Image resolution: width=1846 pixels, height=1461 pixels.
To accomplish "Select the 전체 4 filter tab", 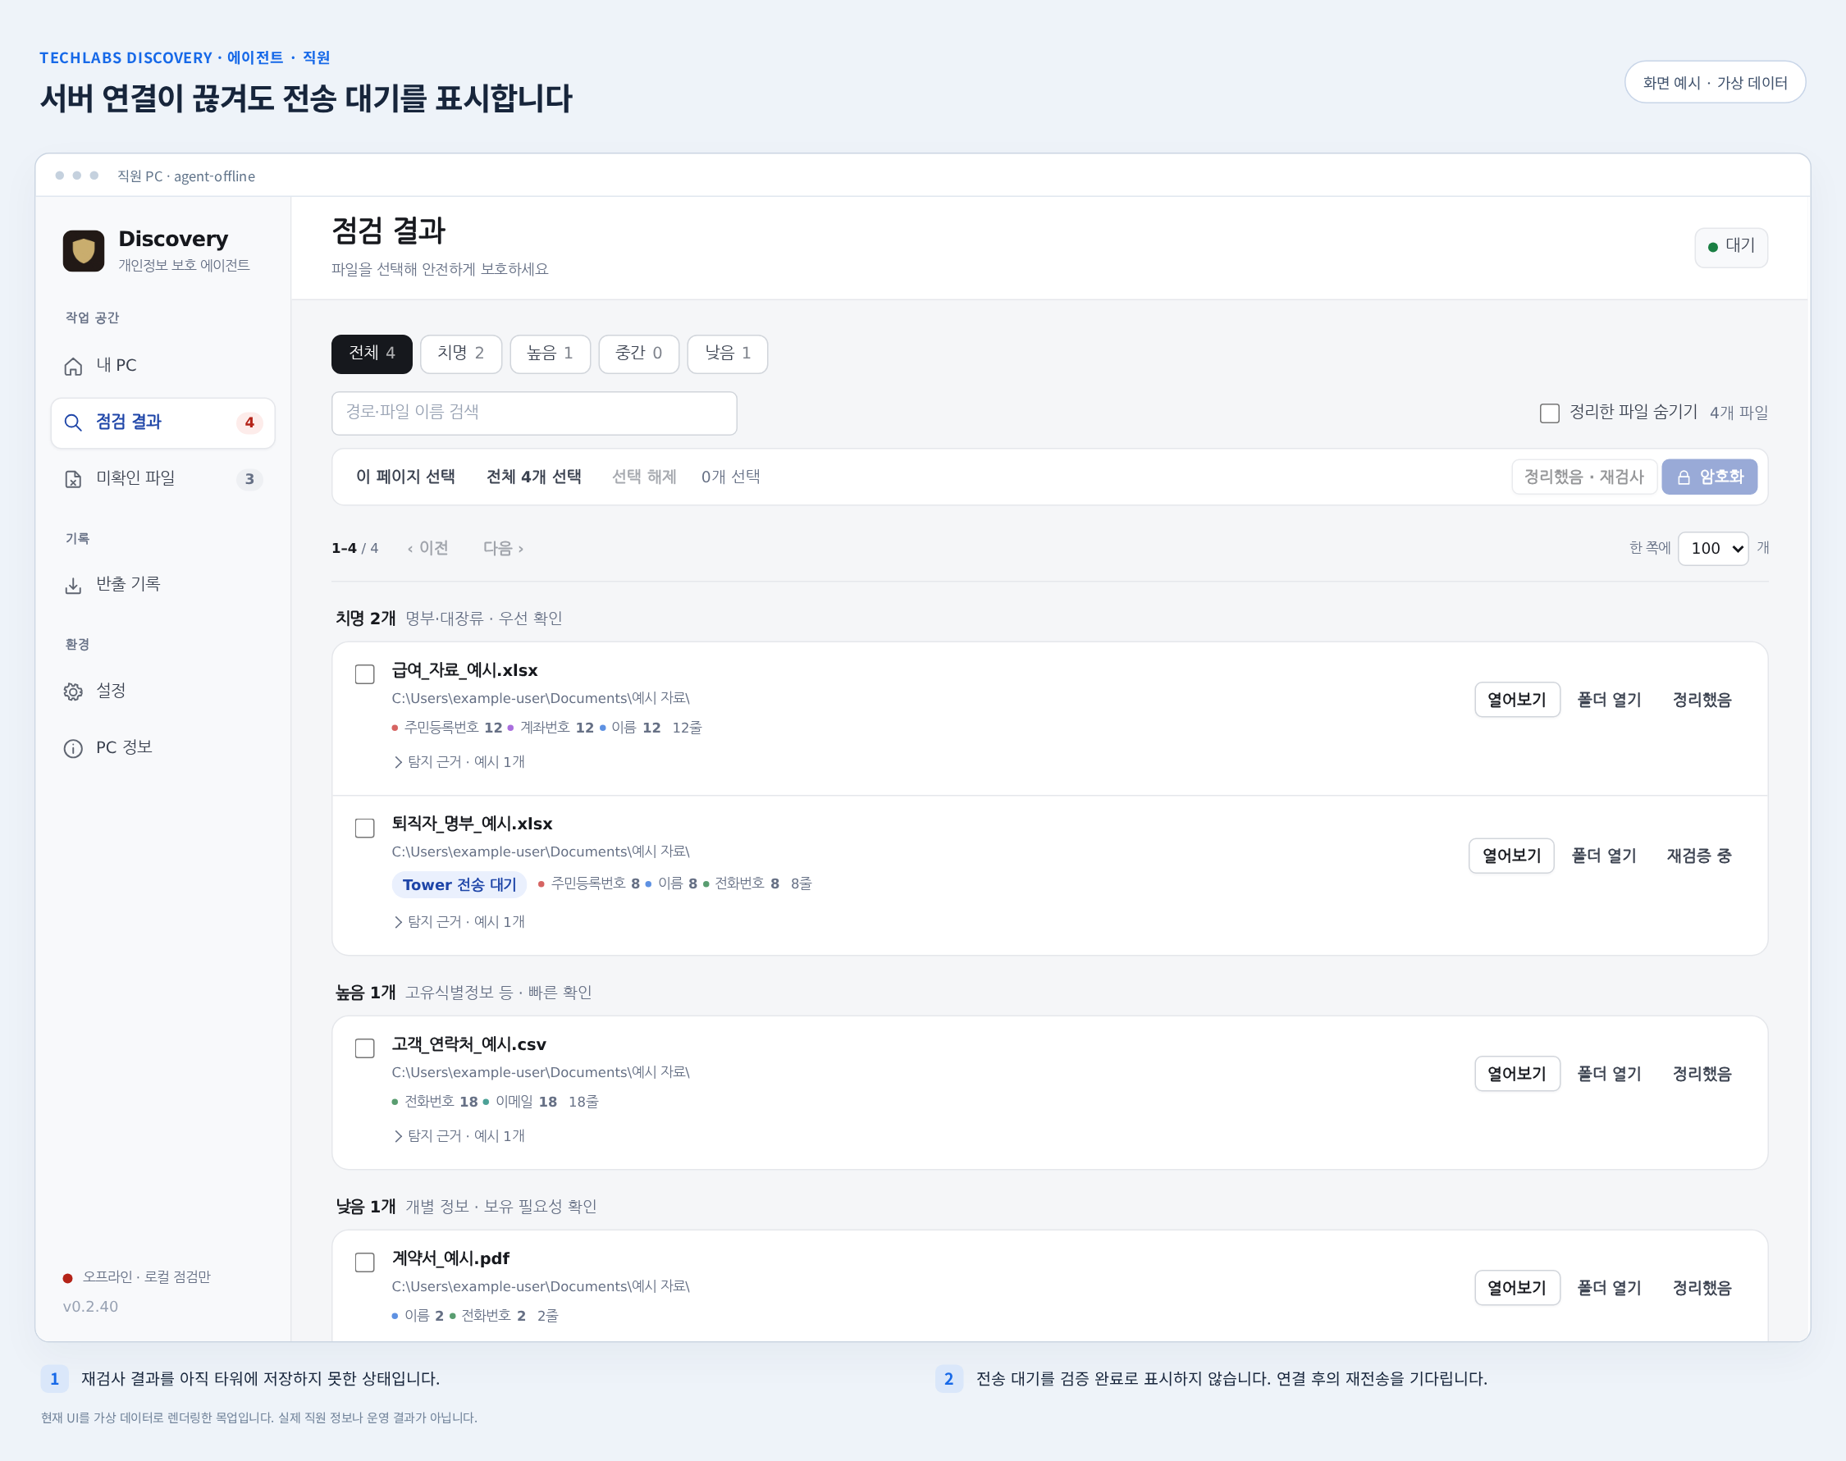I will (x=372, y=354).
